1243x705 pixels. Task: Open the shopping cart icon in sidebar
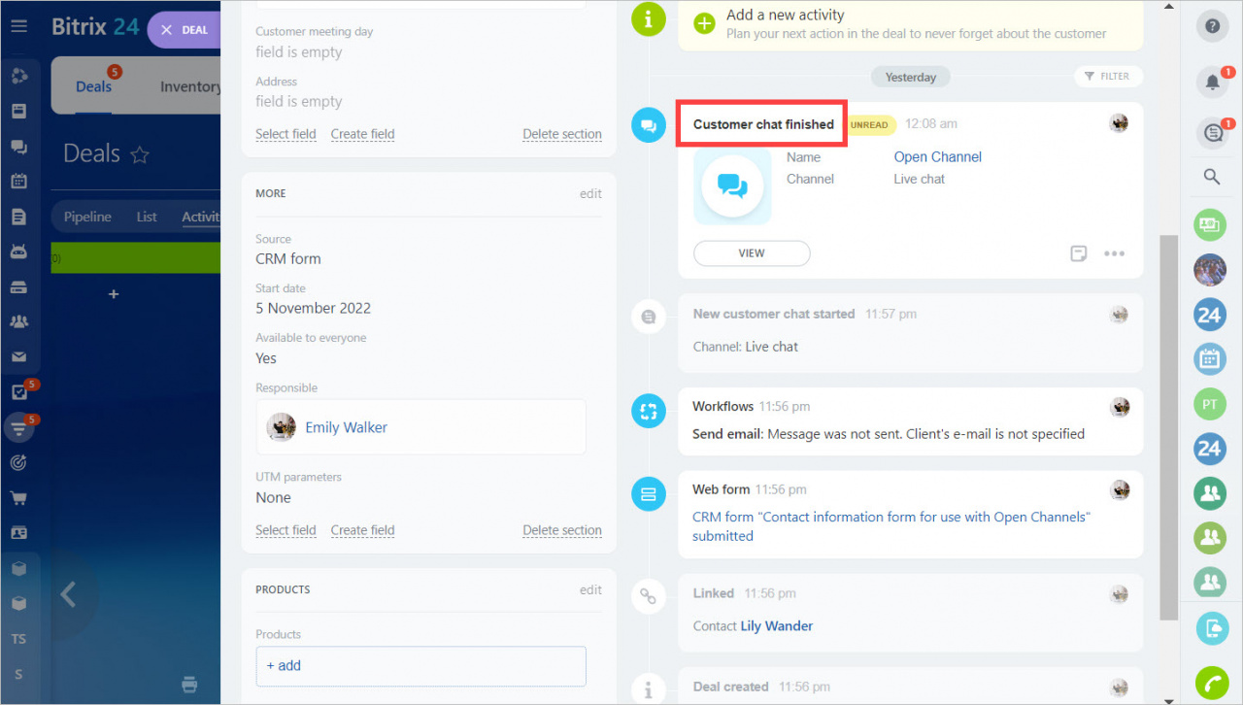coord(18,498)
